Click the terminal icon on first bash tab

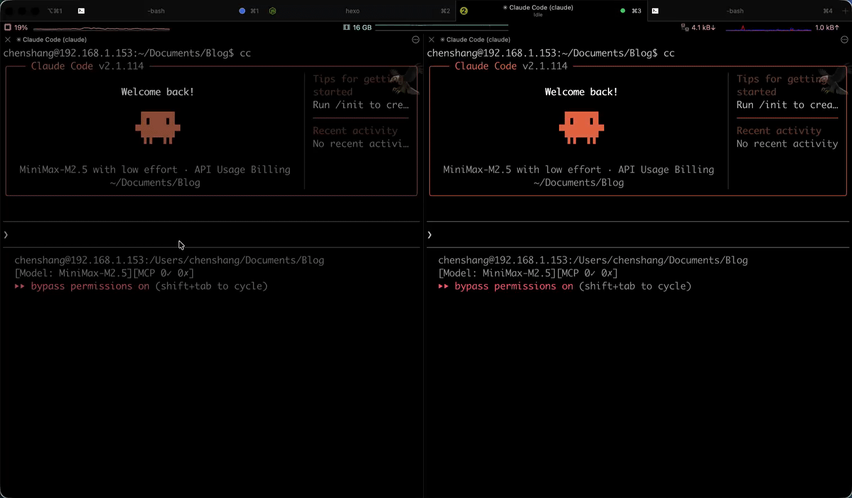pyautogui.click(x=81, y=11)
